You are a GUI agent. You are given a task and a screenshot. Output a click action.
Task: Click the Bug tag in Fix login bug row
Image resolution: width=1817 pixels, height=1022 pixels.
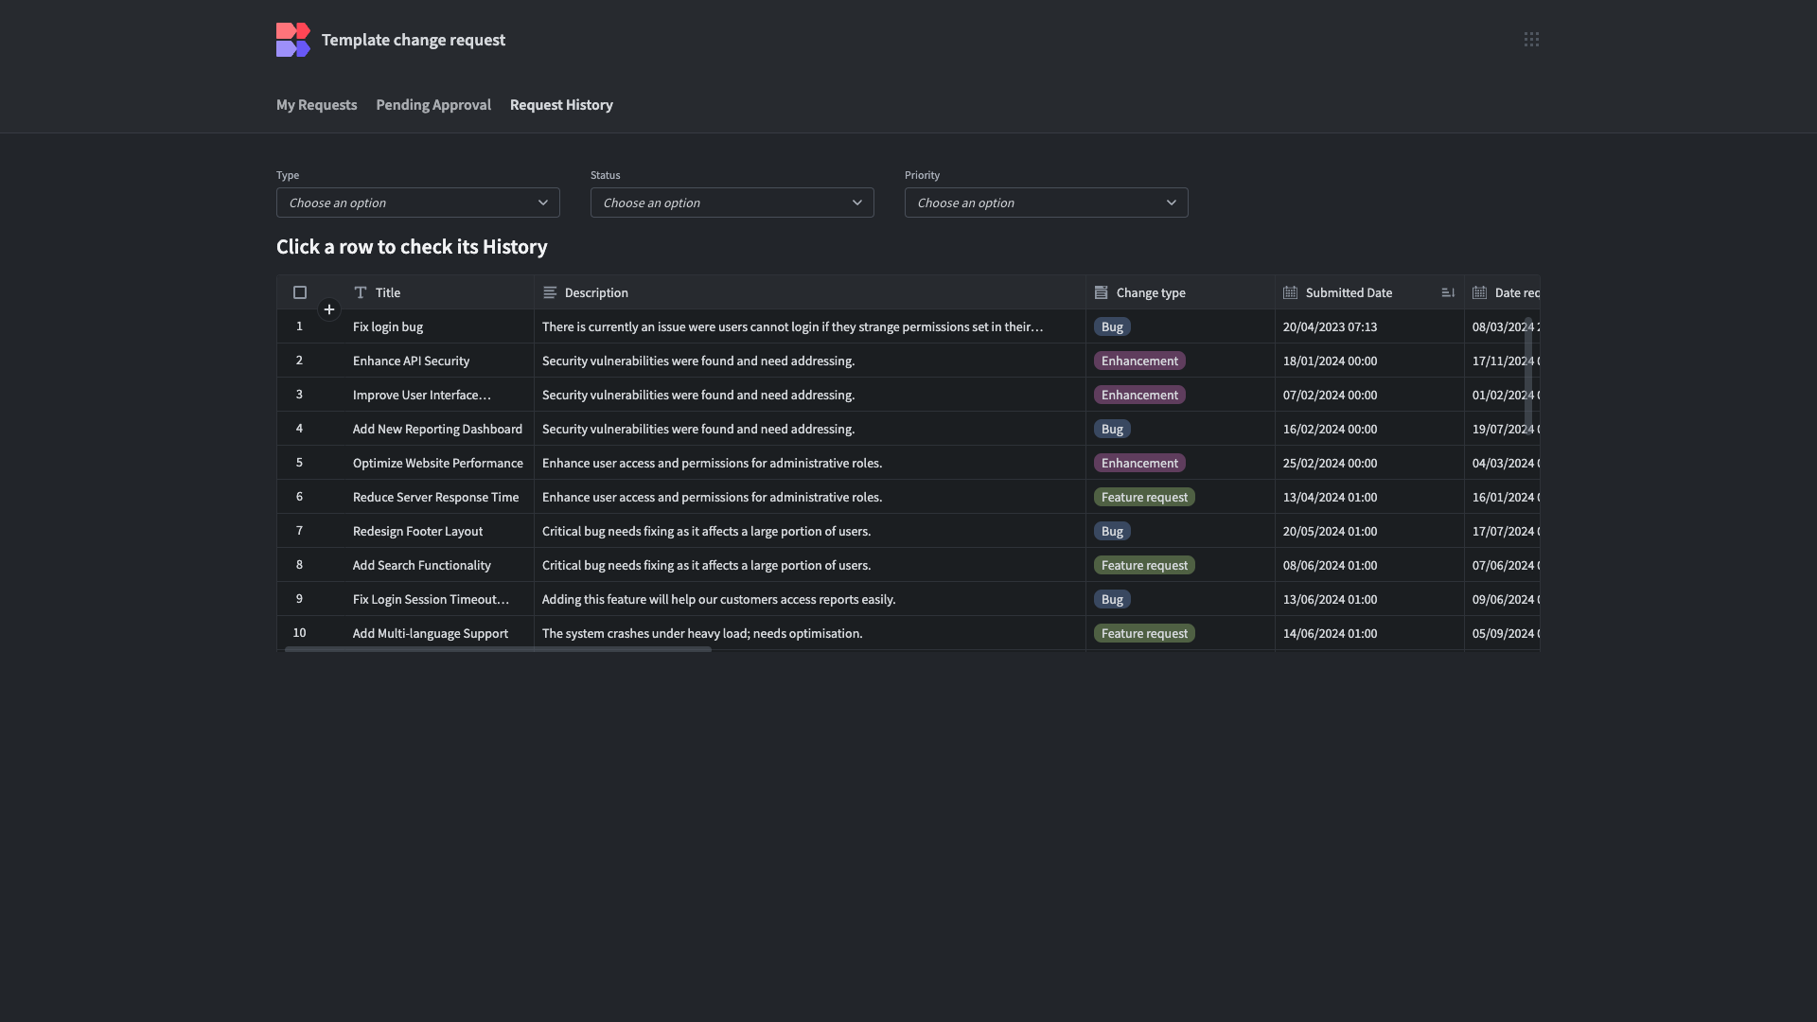[x=1112, y=326]
